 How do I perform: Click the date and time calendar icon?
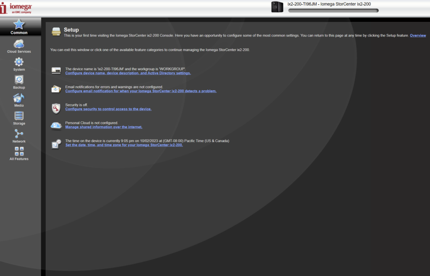pyautogui.click(x=56, y=144)
